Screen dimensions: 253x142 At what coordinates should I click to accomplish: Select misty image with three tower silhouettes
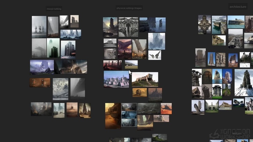[x=39, y=27]
